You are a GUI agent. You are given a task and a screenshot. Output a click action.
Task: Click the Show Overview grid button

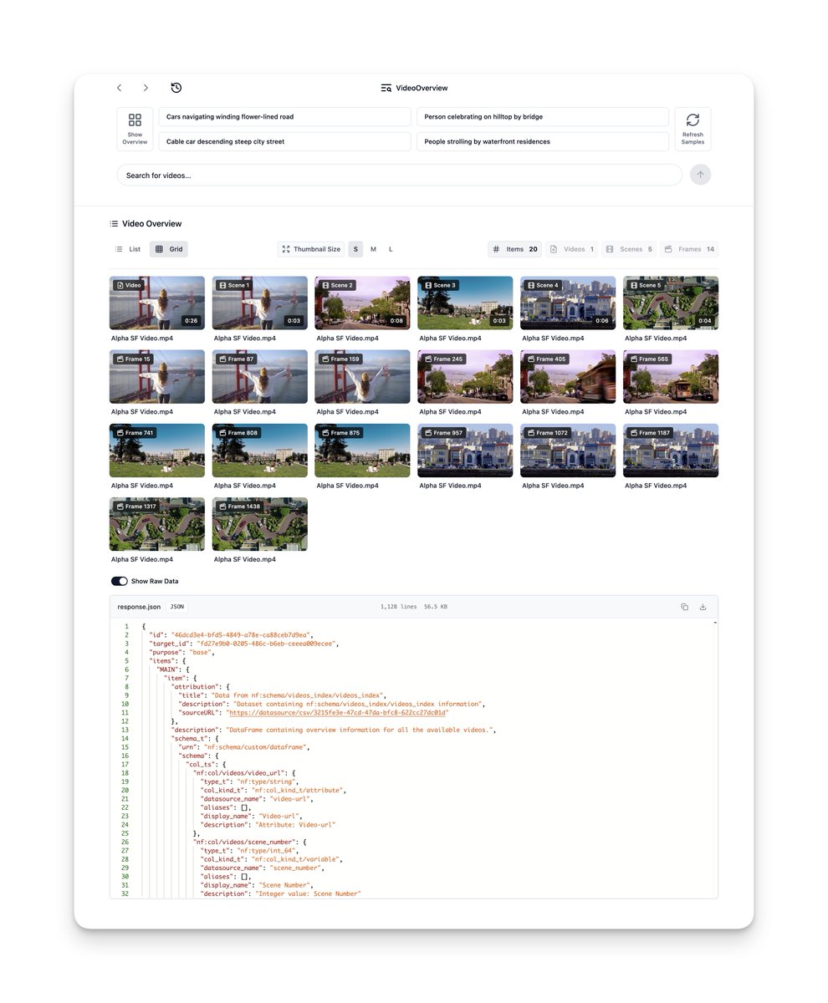point(135,129)
